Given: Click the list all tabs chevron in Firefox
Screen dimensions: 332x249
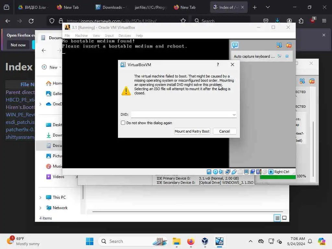Looking at the screenshot, I should tap(267, 7).
